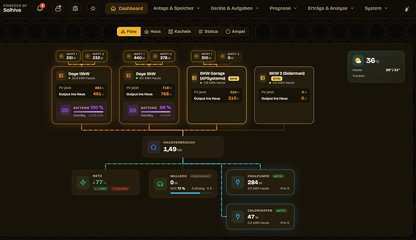Select the Flow view tab
The height and width of the screenshot is (240, 416).
click(x=128, y=31)
